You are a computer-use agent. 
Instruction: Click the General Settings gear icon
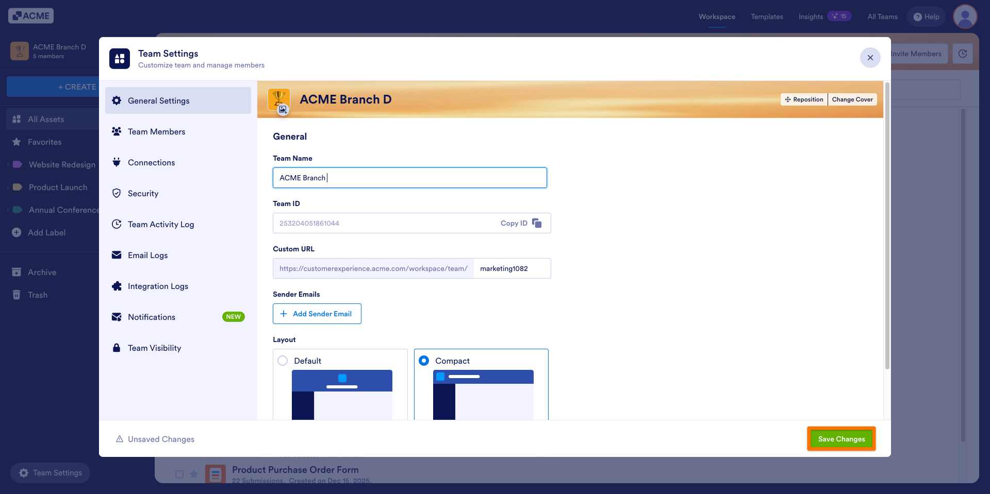[x=117, y=100]
